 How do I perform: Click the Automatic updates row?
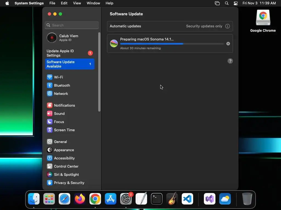pyautogui.click(x=170, y=26)
